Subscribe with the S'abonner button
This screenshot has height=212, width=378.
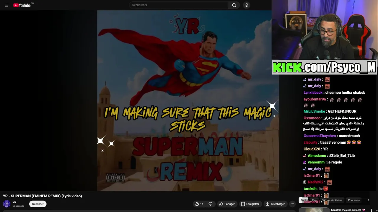tap(38, 204)
